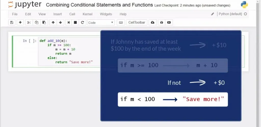The height and width of the screenshot is (127, 261).
Task: Run the cell with the run icon
Action: tap(69, 23)
